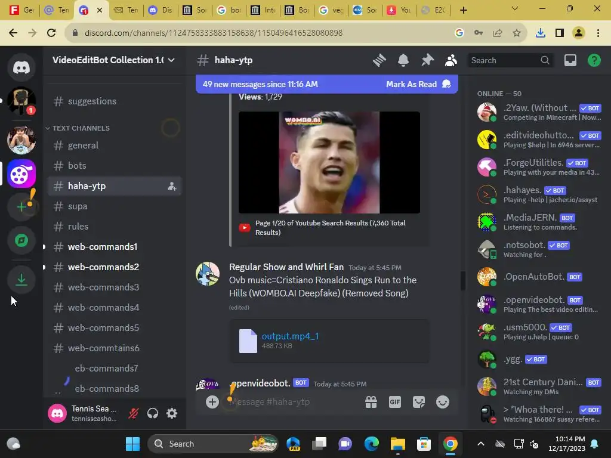Open Threads icon in channel header
Viewport: 611px width, 458px height.
[379, 60]
